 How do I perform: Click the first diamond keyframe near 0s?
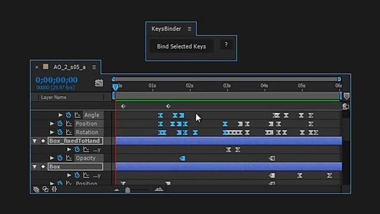tap(123, 106)
